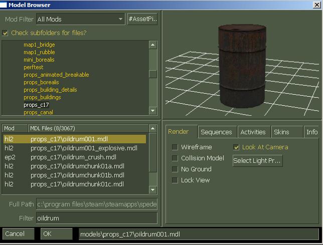Click the MDL file list scroll down arrow
The height and width of the screenshot is (245, 323).
pos(152,190)
